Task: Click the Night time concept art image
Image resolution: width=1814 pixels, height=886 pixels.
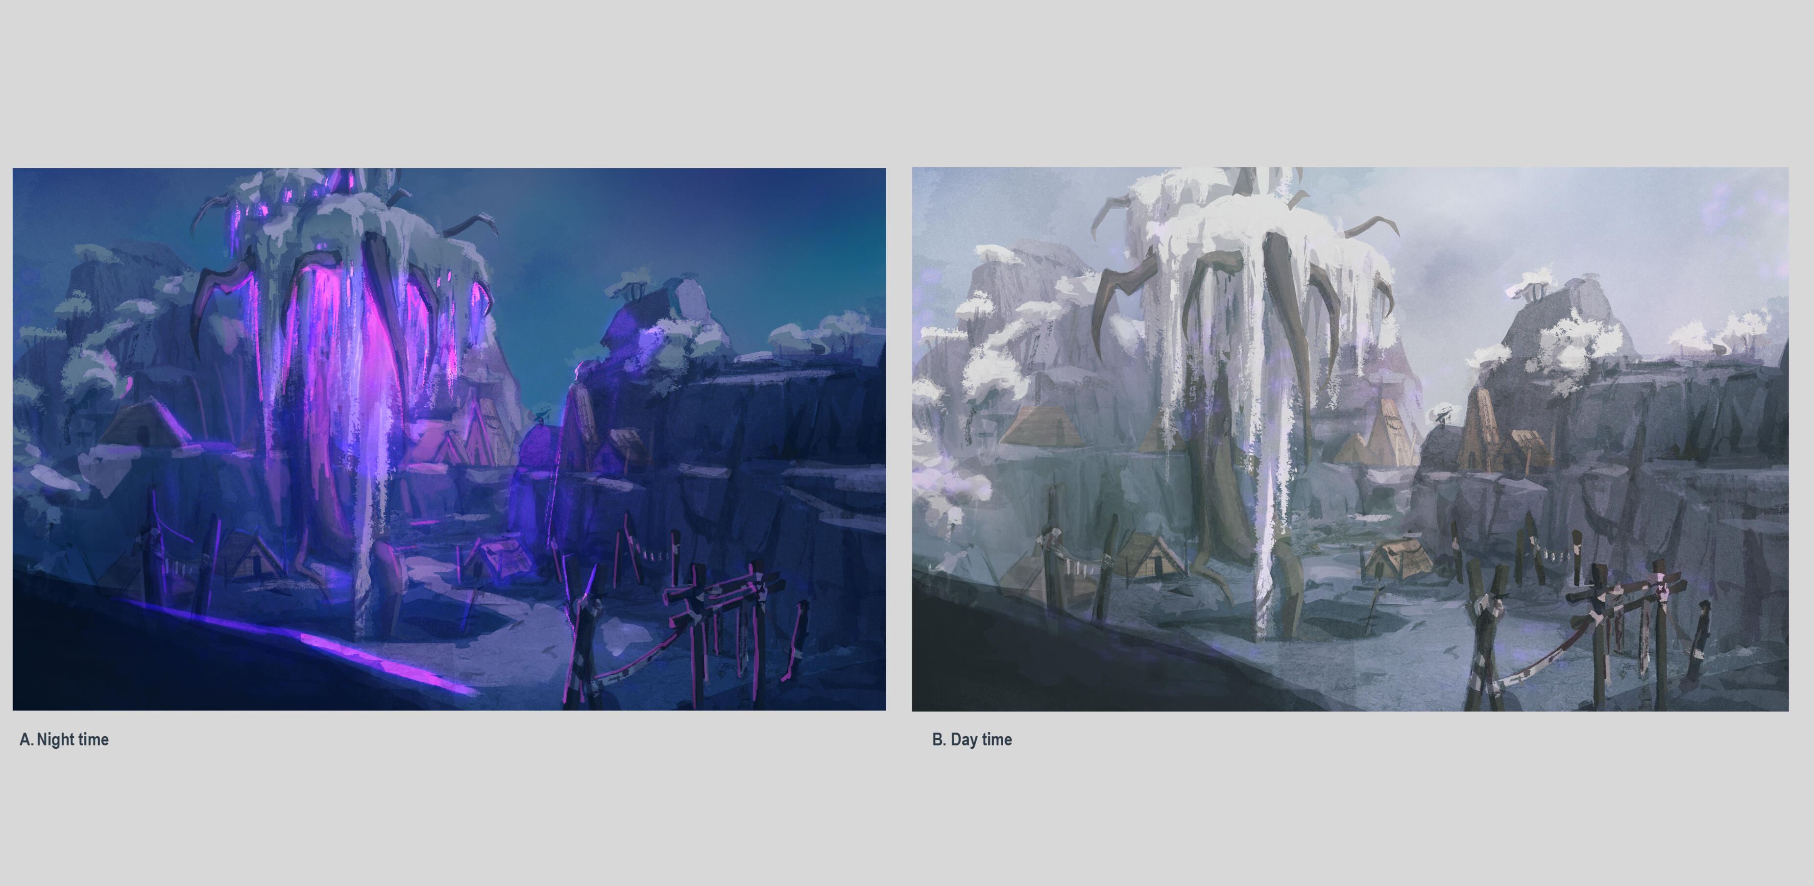Action: pyautogui.click(x=449, y=438)
